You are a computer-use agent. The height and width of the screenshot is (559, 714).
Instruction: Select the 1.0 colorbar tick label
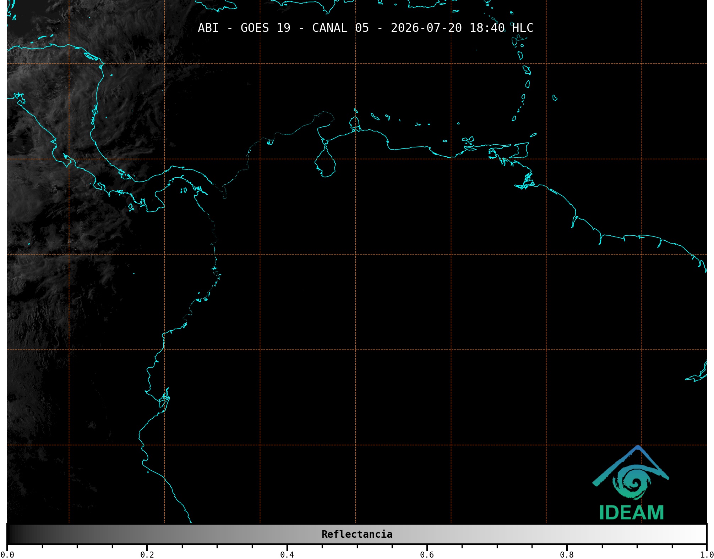(707, 555)
